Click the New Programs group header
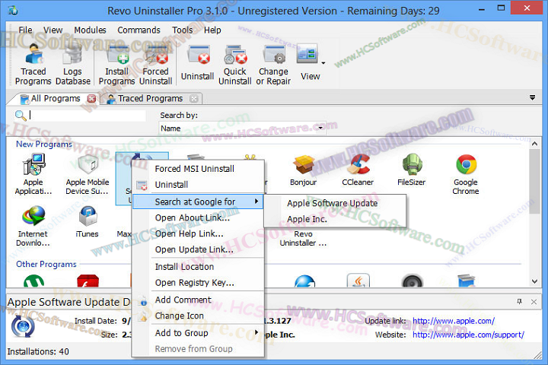The width and height of the screenshot is (548, 365). click(44, 144)
